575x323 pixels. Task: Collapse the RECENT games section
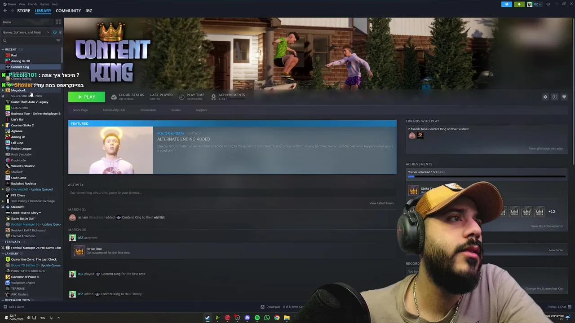(x=3, y=49)
